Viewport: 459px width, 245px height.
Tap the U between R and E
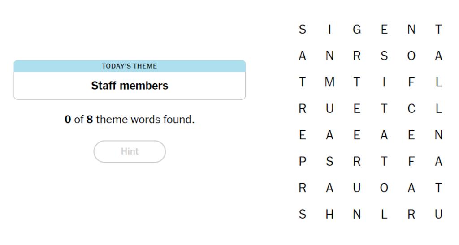[x=329, y=109]
